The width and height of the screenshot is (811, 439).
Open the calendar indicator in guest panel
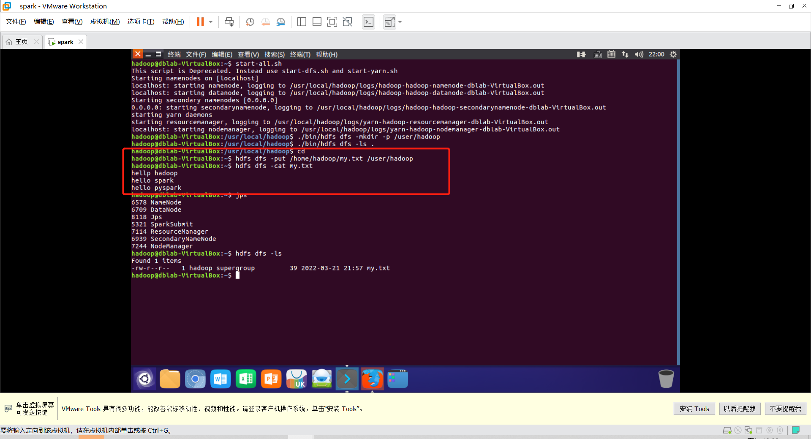611,54
